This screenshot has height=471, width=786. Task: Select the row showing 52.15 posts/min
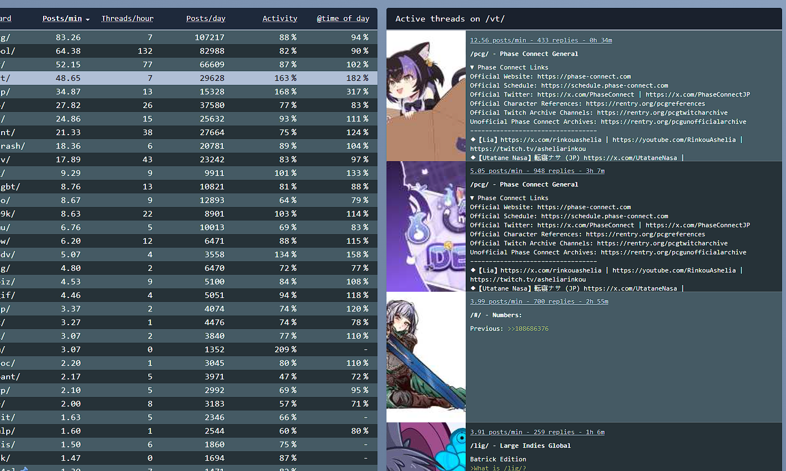(x=188, y=64)
